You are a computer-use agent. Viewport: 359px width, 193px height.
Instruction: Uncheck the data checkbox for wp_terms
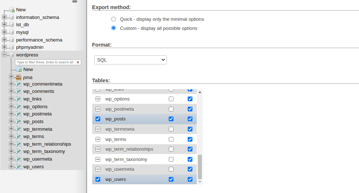[190, 139]
